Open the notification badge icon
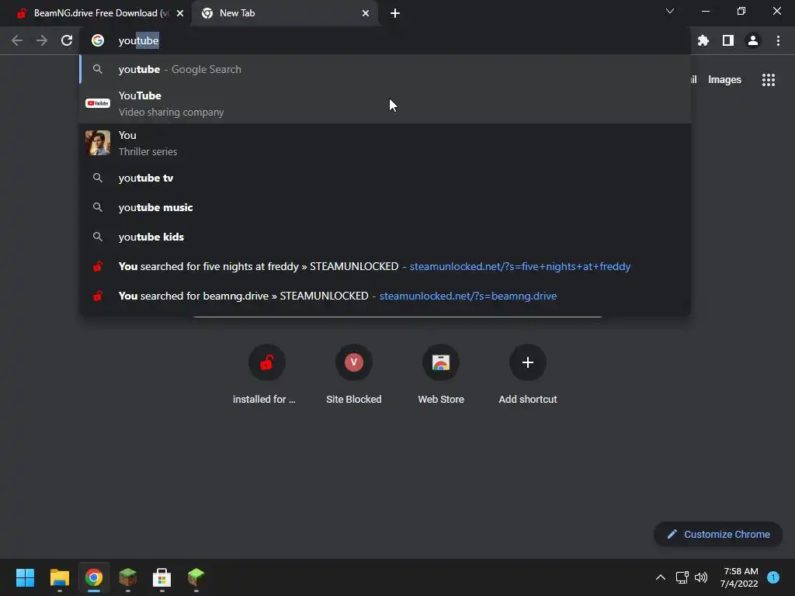 [773, 577]
